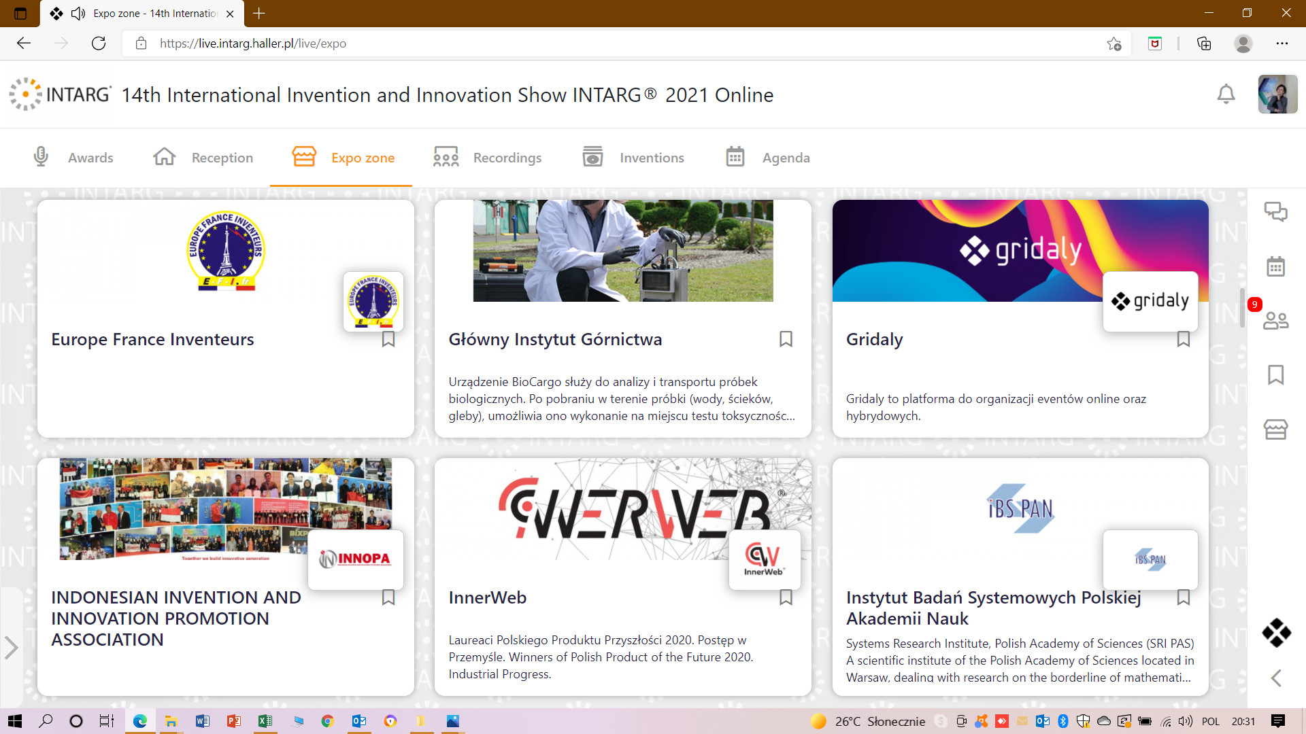The height and width of the screenshot is (734, 1306).
Task: Open Instytut Badań Systemowych title
Action: [993, 608]
